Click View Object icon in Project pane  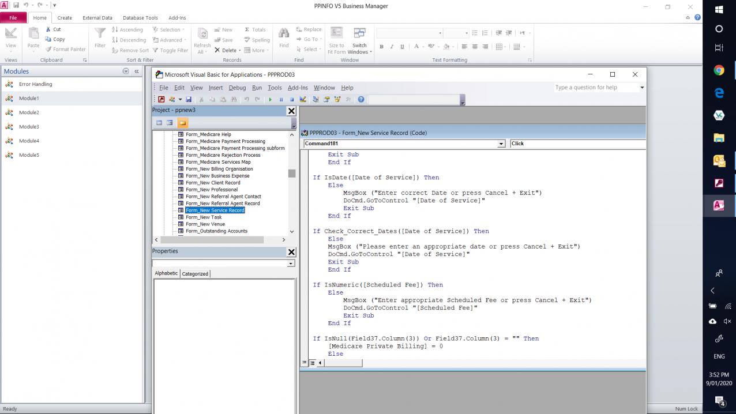(x=170, y=123)
